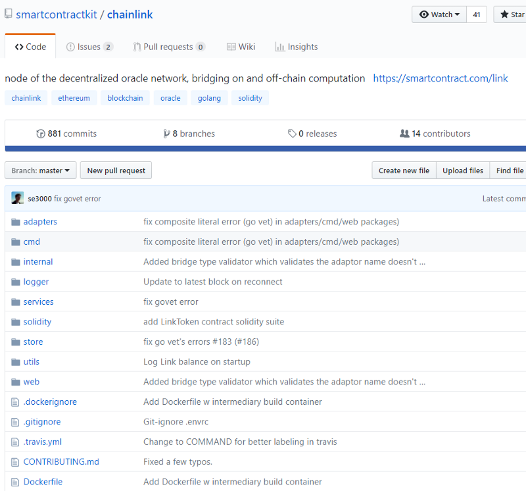View the 8 branches link
This screenshot has height=491, width=526.
(x=189, y=134)
